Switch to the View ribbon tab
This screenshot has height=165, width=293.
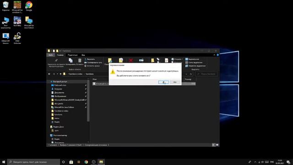(x=83, y=55)
